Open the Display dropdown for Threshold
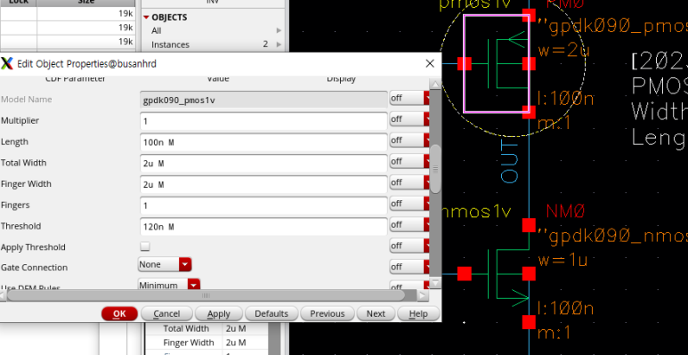 (x=409, y=224)
